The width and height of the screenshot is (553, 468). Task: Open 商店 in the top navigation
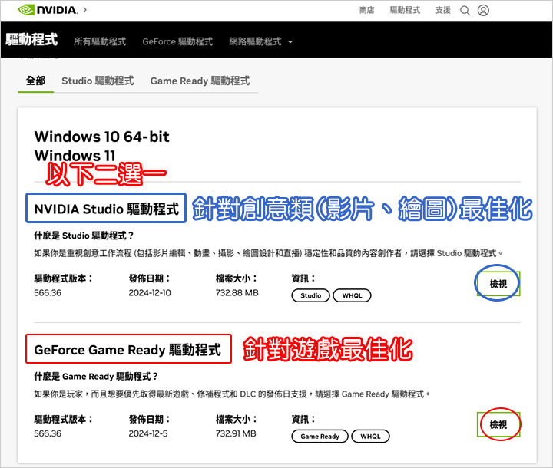point(366,10)
